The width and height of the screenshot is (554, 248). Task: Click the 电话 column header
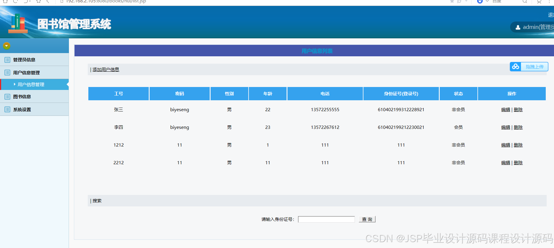coord(325,93)
